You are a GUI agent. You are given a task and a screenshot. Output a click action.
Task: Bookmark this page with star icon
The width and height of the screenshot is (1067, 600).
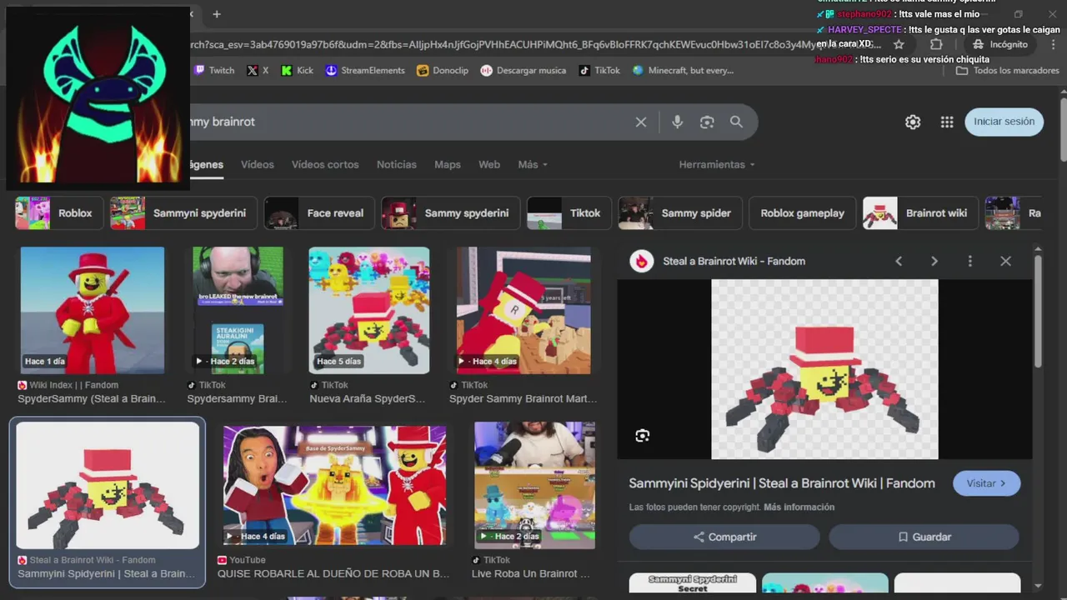[899, 44]
